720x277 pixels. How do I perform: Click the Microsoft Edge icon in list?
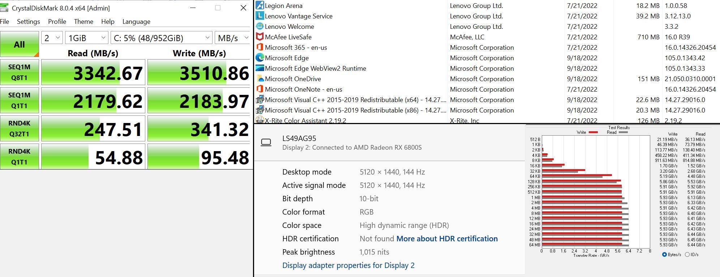pos(260,58)
